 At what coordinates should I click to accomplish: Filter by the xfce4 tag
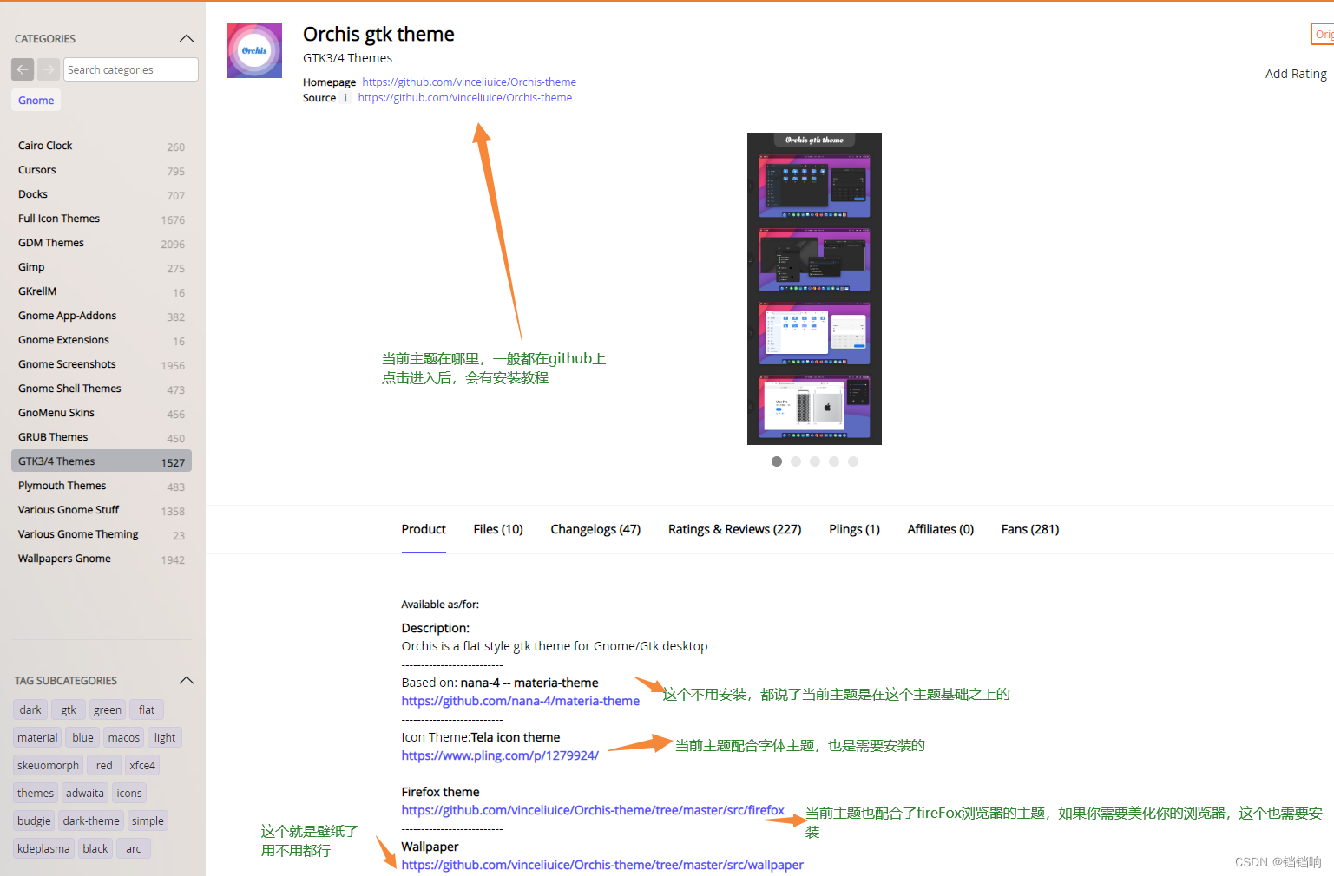coord(142,765)
